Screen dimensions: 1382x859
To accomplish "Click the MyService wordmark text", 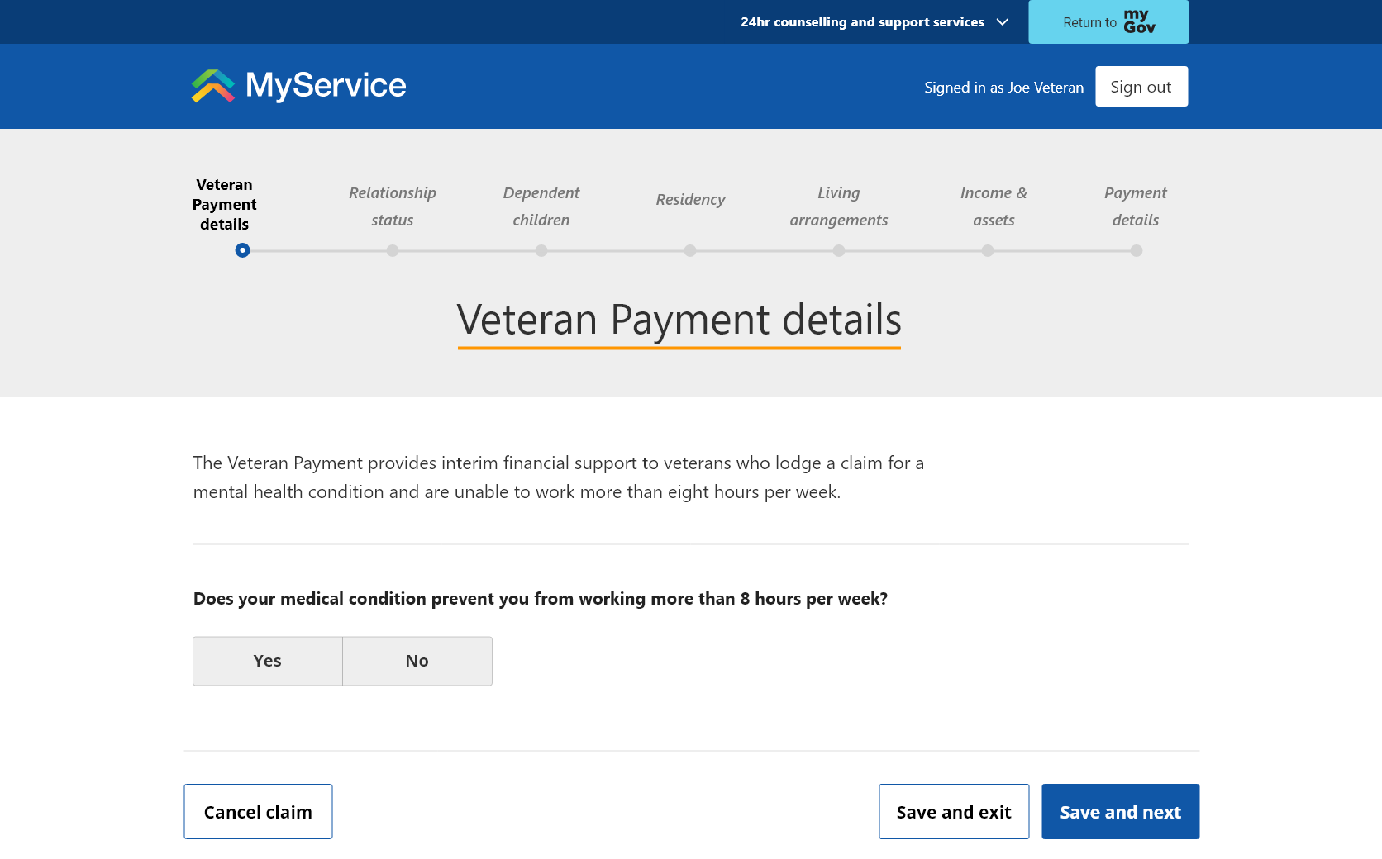I will (x=326, y=86).
